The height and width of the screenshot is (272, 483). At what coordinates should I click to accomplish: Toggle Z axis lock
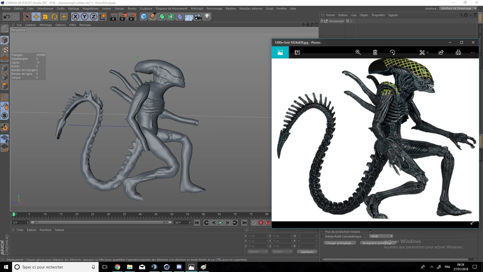click(x=93, y=17)
